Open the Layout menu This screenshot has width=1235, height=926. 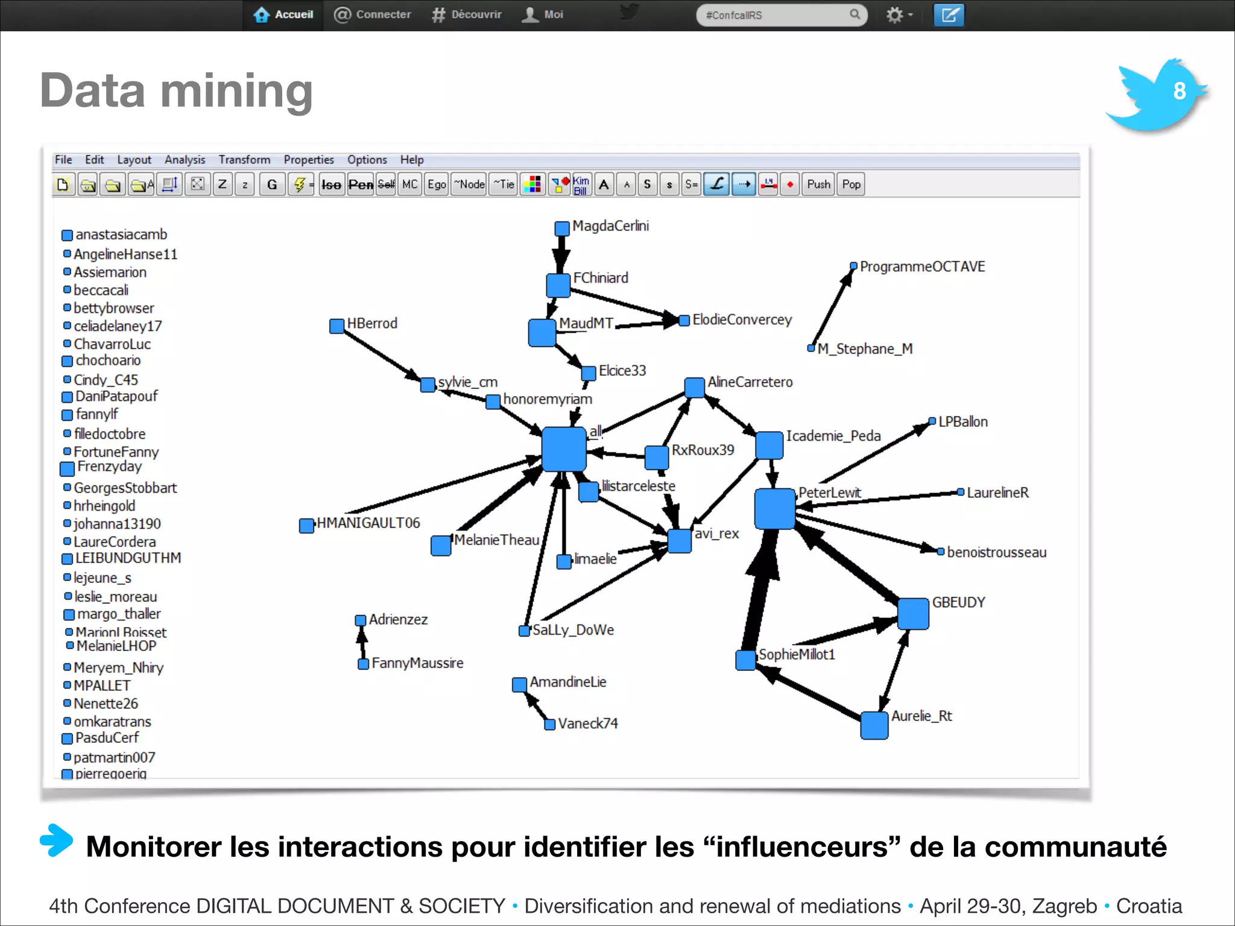point(134,160)
